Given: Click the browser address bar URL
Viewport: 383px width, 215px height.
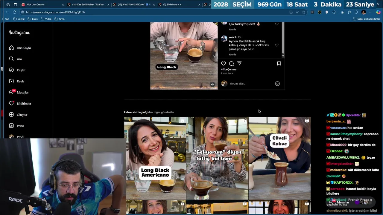Looking at the screenshot, I should [x=56, y=12].
